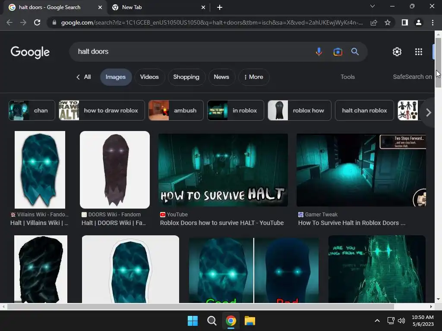The height and width of the screenshot is (331, 442).
Task: Open 'Roblox Doors how to survive HALT' link
Action: [222, 223]
